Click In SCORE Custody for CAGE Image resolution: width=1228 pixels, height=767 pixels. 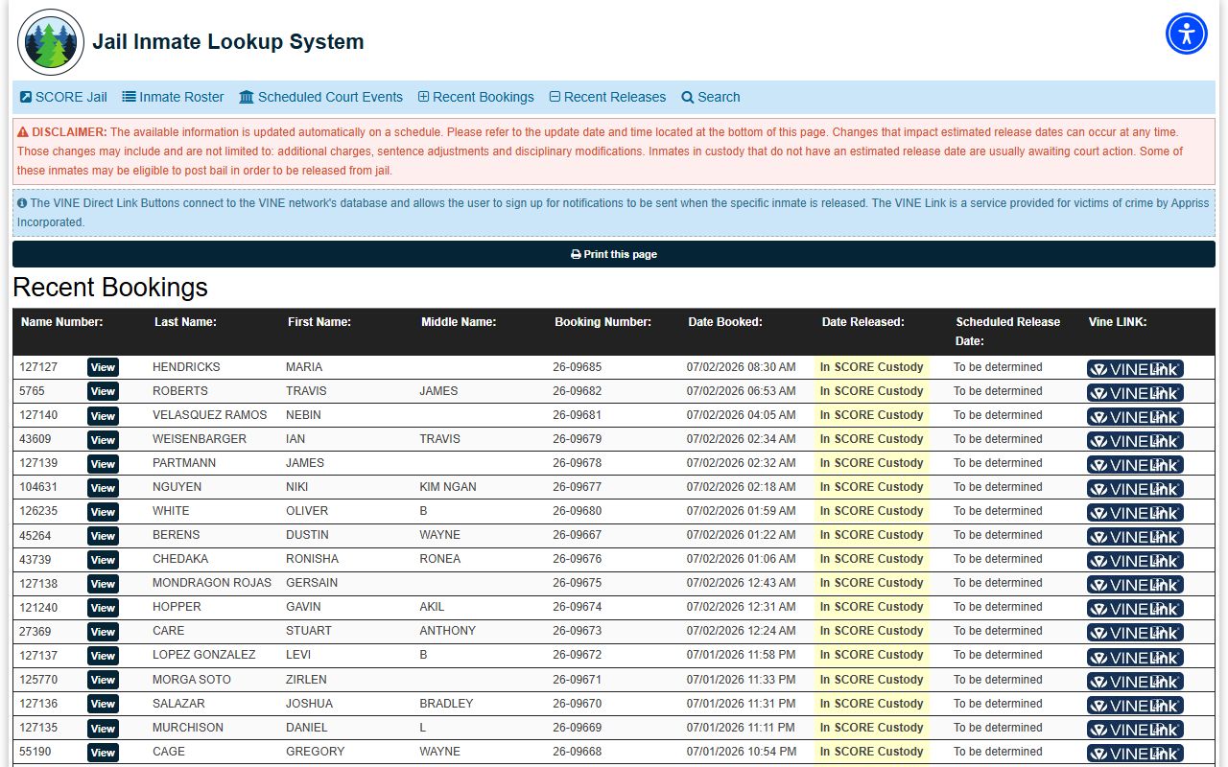[871, 752]
